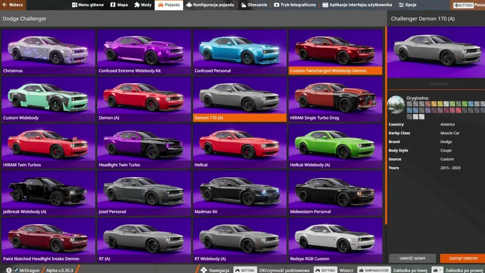
Task: Click the MrDragon username
Action: pos(30,270)
